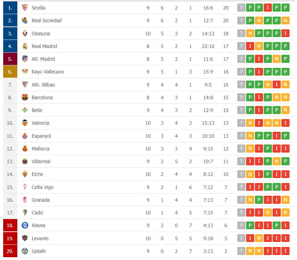Click the Osasuna club crest icon
Image resolution: width=297 pixels, height=260 pixels.
[x=25, y=34]
